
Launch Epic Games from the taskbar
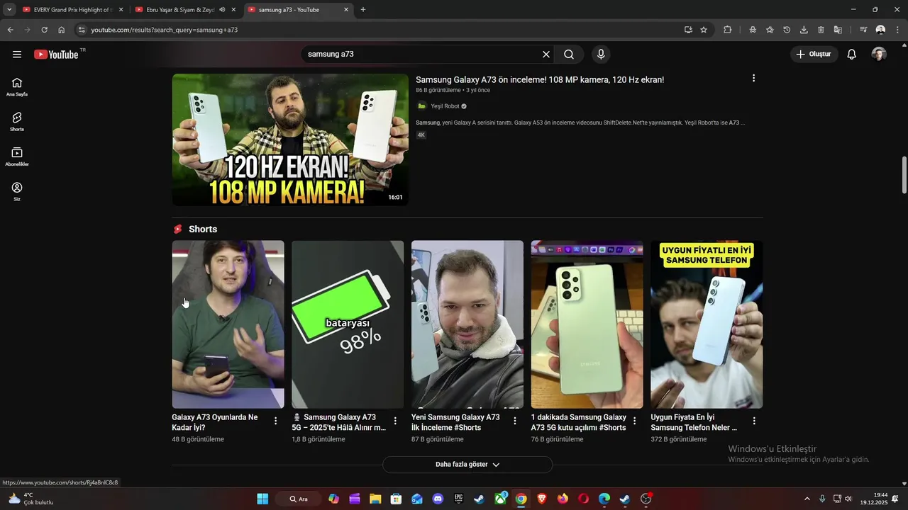coord(459,499)
